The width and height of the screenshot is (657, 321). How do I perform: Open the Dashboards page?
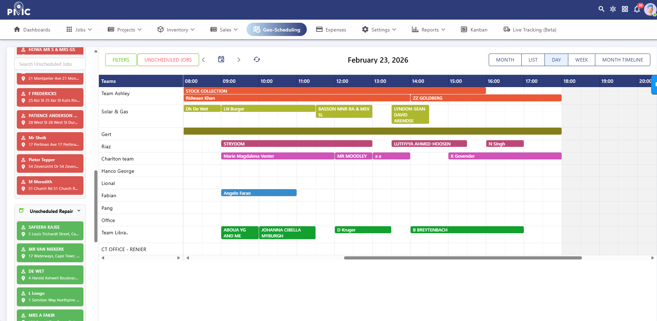[x=32, y=30]
